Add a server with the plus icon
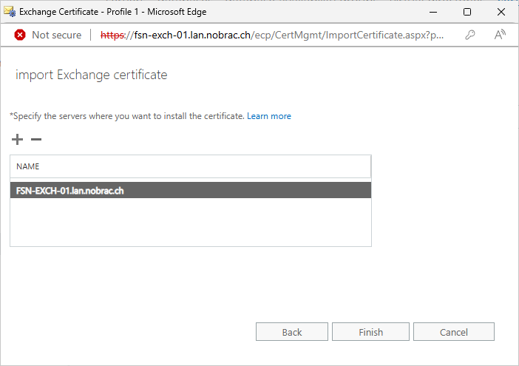 point(17,139)
